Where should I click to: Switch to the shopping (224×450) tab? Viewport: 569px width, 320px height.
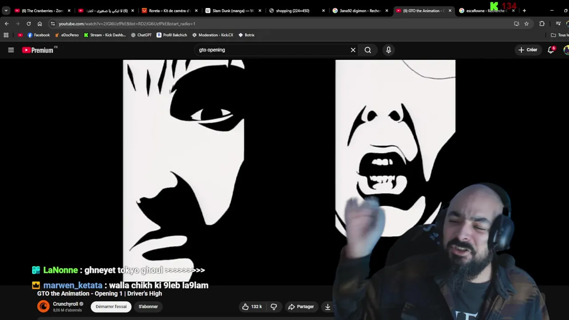click(x=297, y=11)
